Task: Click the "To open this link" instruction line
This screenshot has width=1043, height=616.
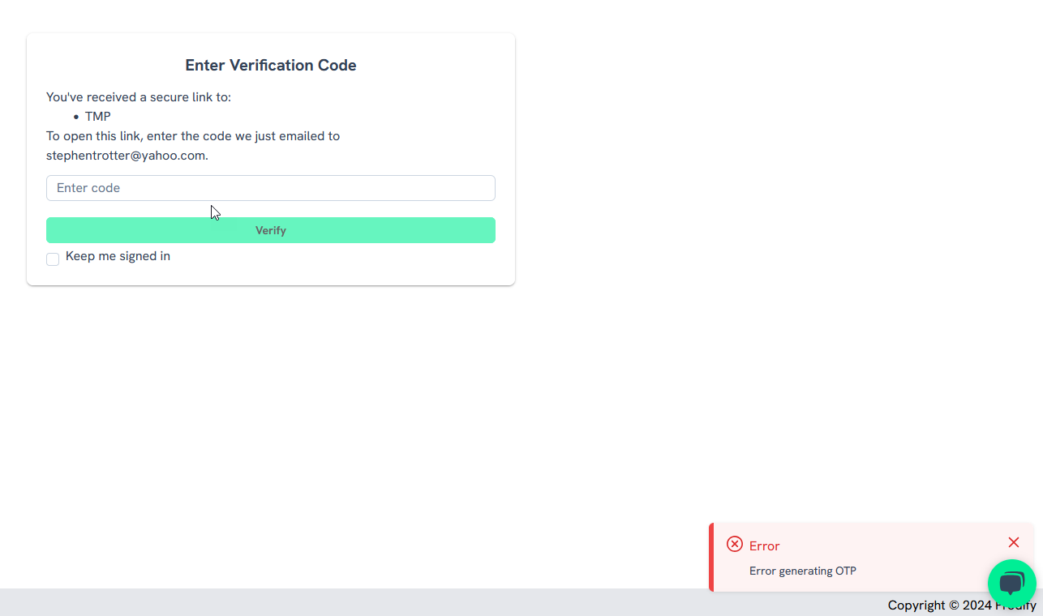Action: pyautogui.click(x=193, y=136)
